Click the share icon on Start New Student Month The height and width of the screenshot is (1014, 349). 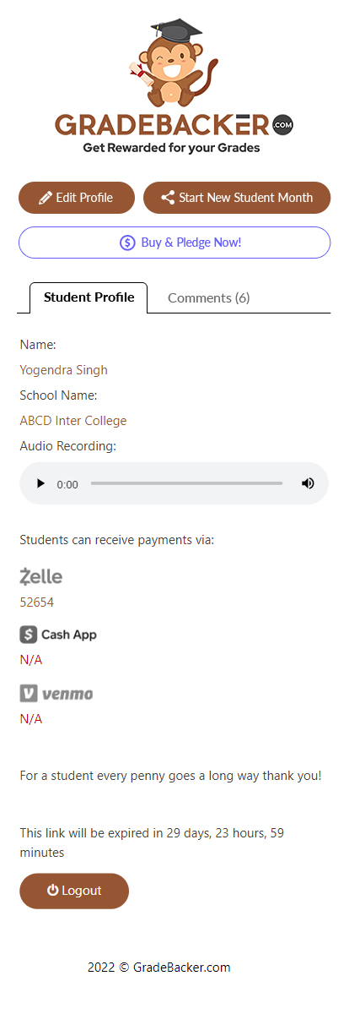[x=168, y=198]
